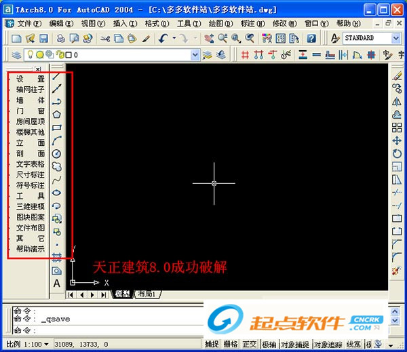Open the 编辑(E) menu

pos(61,24)
